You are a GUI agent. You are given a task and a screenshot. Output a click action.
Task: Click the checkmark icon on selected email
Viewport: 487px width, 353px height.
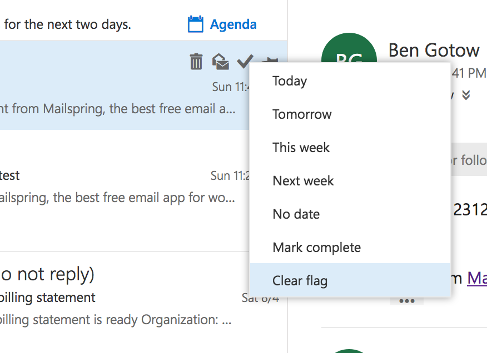click(245, 62)
